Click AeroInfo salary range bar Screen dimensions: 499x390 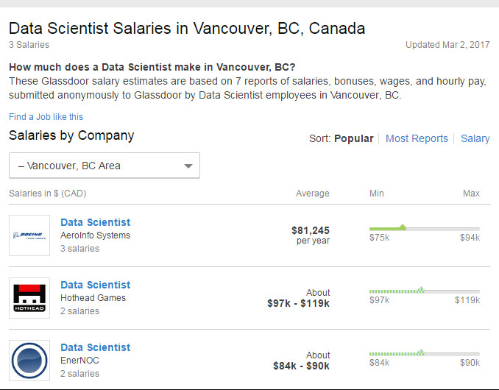click(424, 228)
